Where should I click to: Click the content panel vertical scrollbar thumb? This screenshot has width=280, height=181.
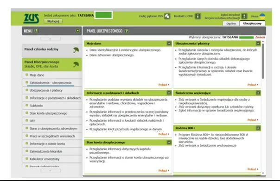tap(263, 61)
